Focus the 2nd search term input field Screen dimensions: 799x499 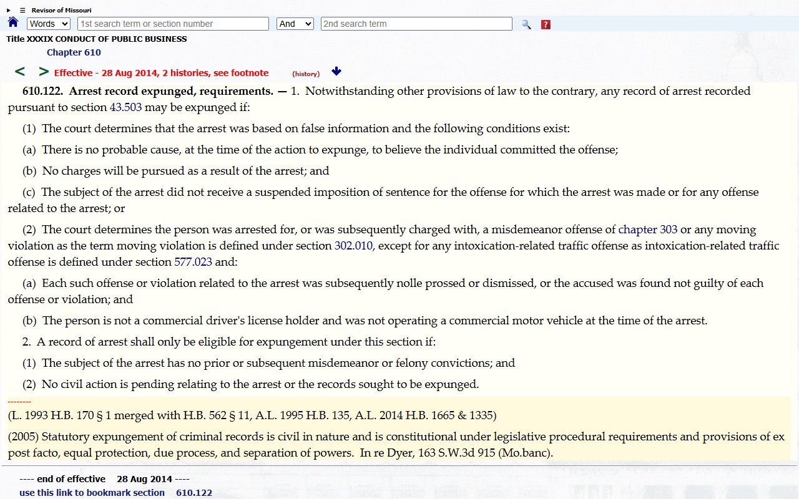coord(416,24)
